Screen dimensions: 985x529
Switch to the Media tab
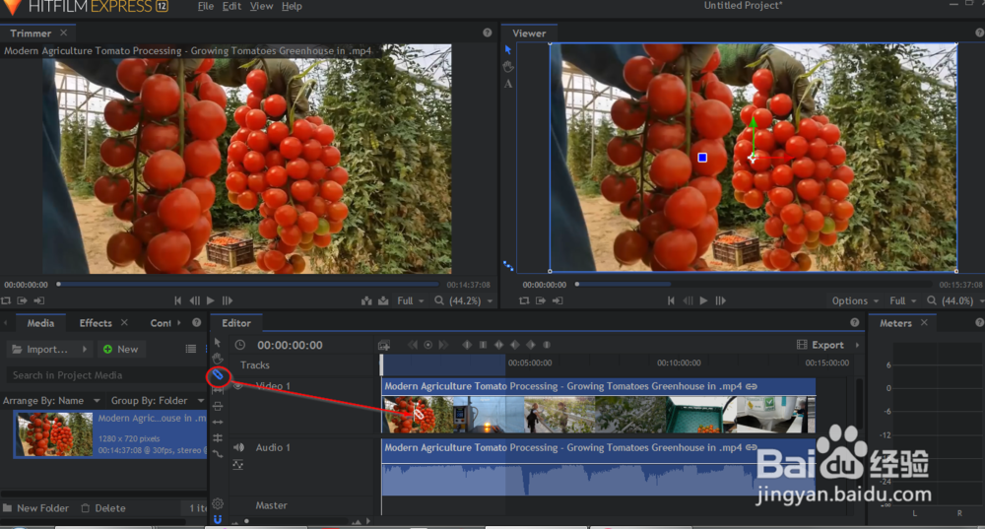click(x=40, y=323)
